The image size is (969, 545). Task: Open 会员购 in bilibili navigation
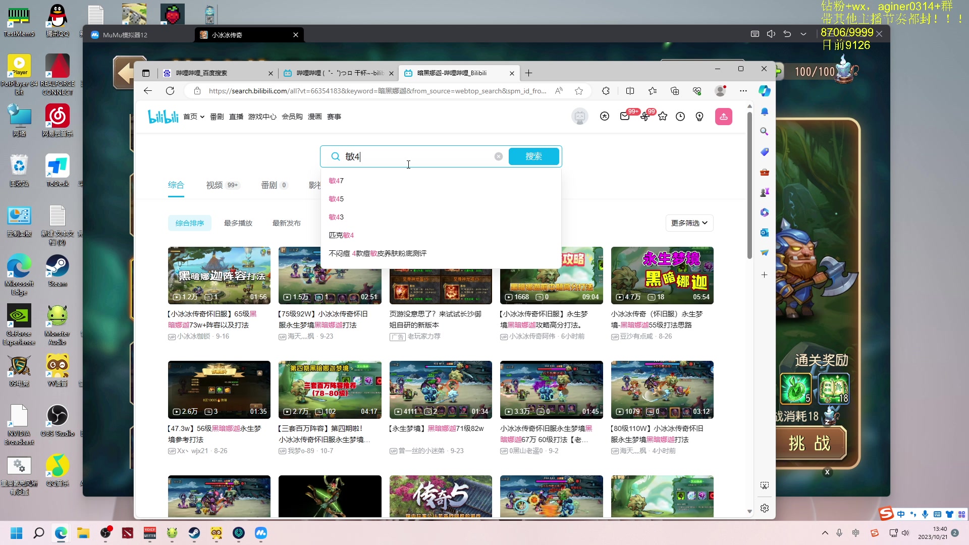[292, 117]
